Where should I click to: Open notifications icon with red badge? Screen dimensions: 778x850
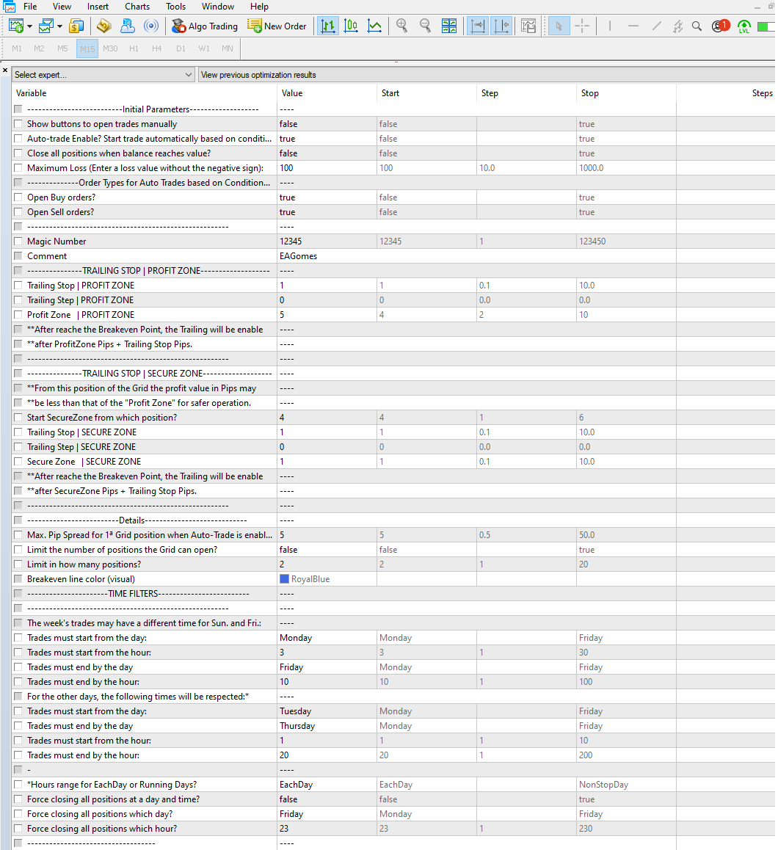pos(721,26)
